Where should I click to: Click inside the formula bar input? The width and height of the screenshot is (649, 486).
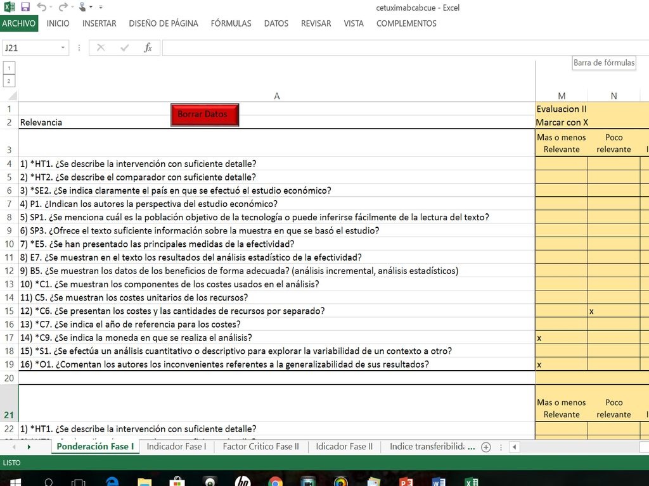(x=406, y=48)
